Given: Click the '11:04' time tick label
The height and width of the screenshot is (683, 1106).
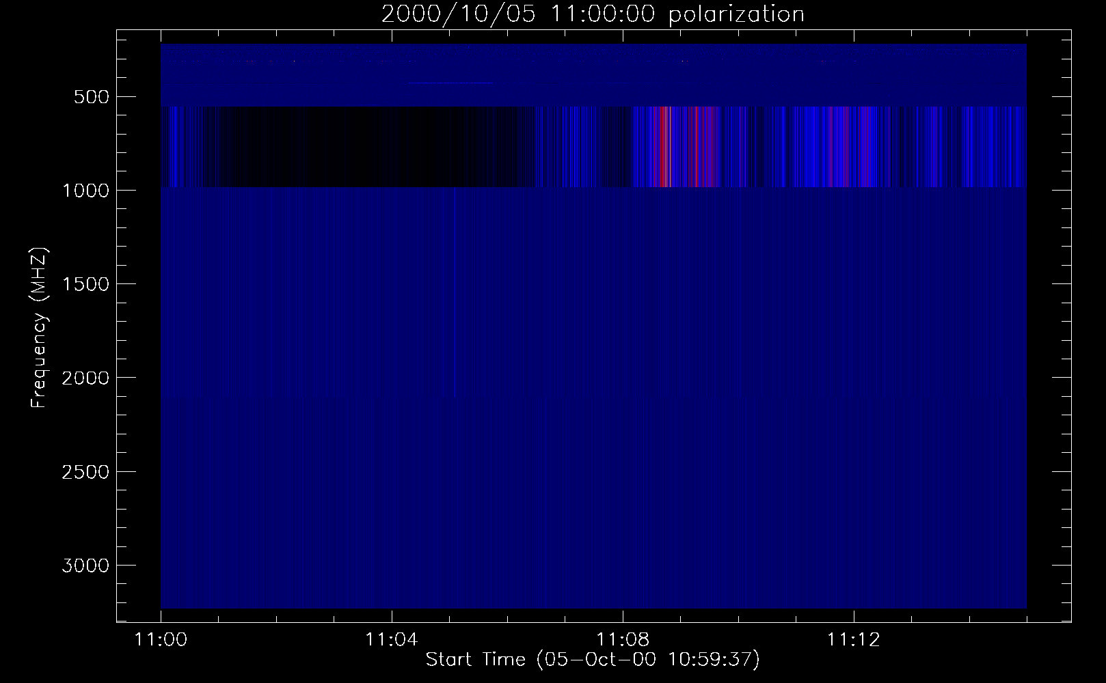Looking at the screenshot, I should [391, 640].
